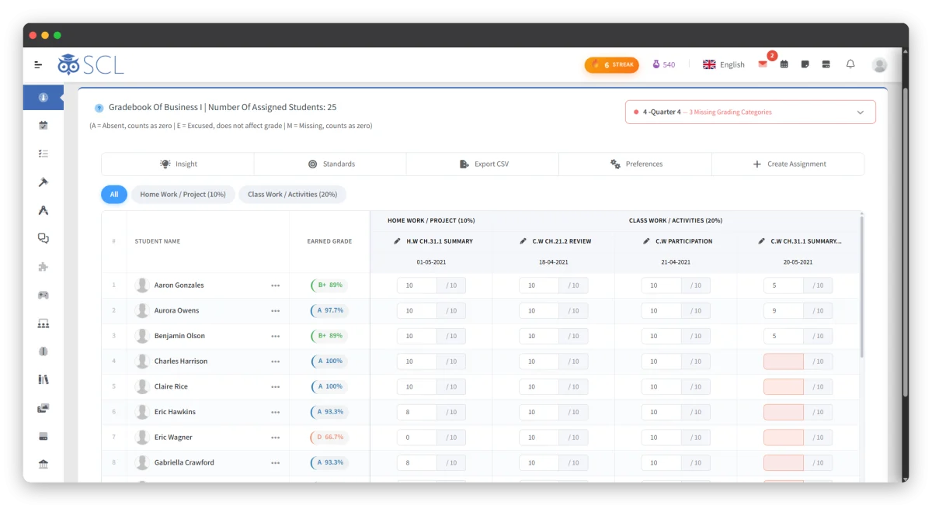Click the 540 flask points indicator
The width and height of the screenshot is (932, 505).
(663, 64)
